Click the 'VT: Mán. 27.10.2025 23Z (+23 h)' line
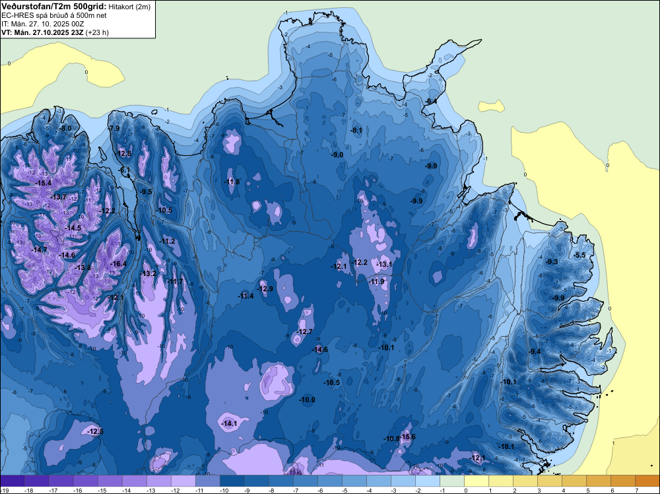 coord(55,32)
